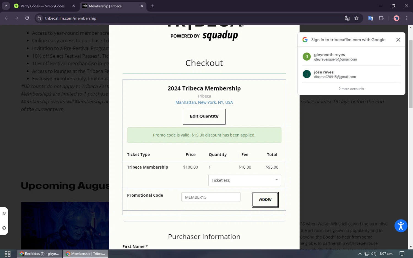Viewport: 413px width, 258px height.
Task: Open Chrome three-dot menu
Action: coord(407,18)
